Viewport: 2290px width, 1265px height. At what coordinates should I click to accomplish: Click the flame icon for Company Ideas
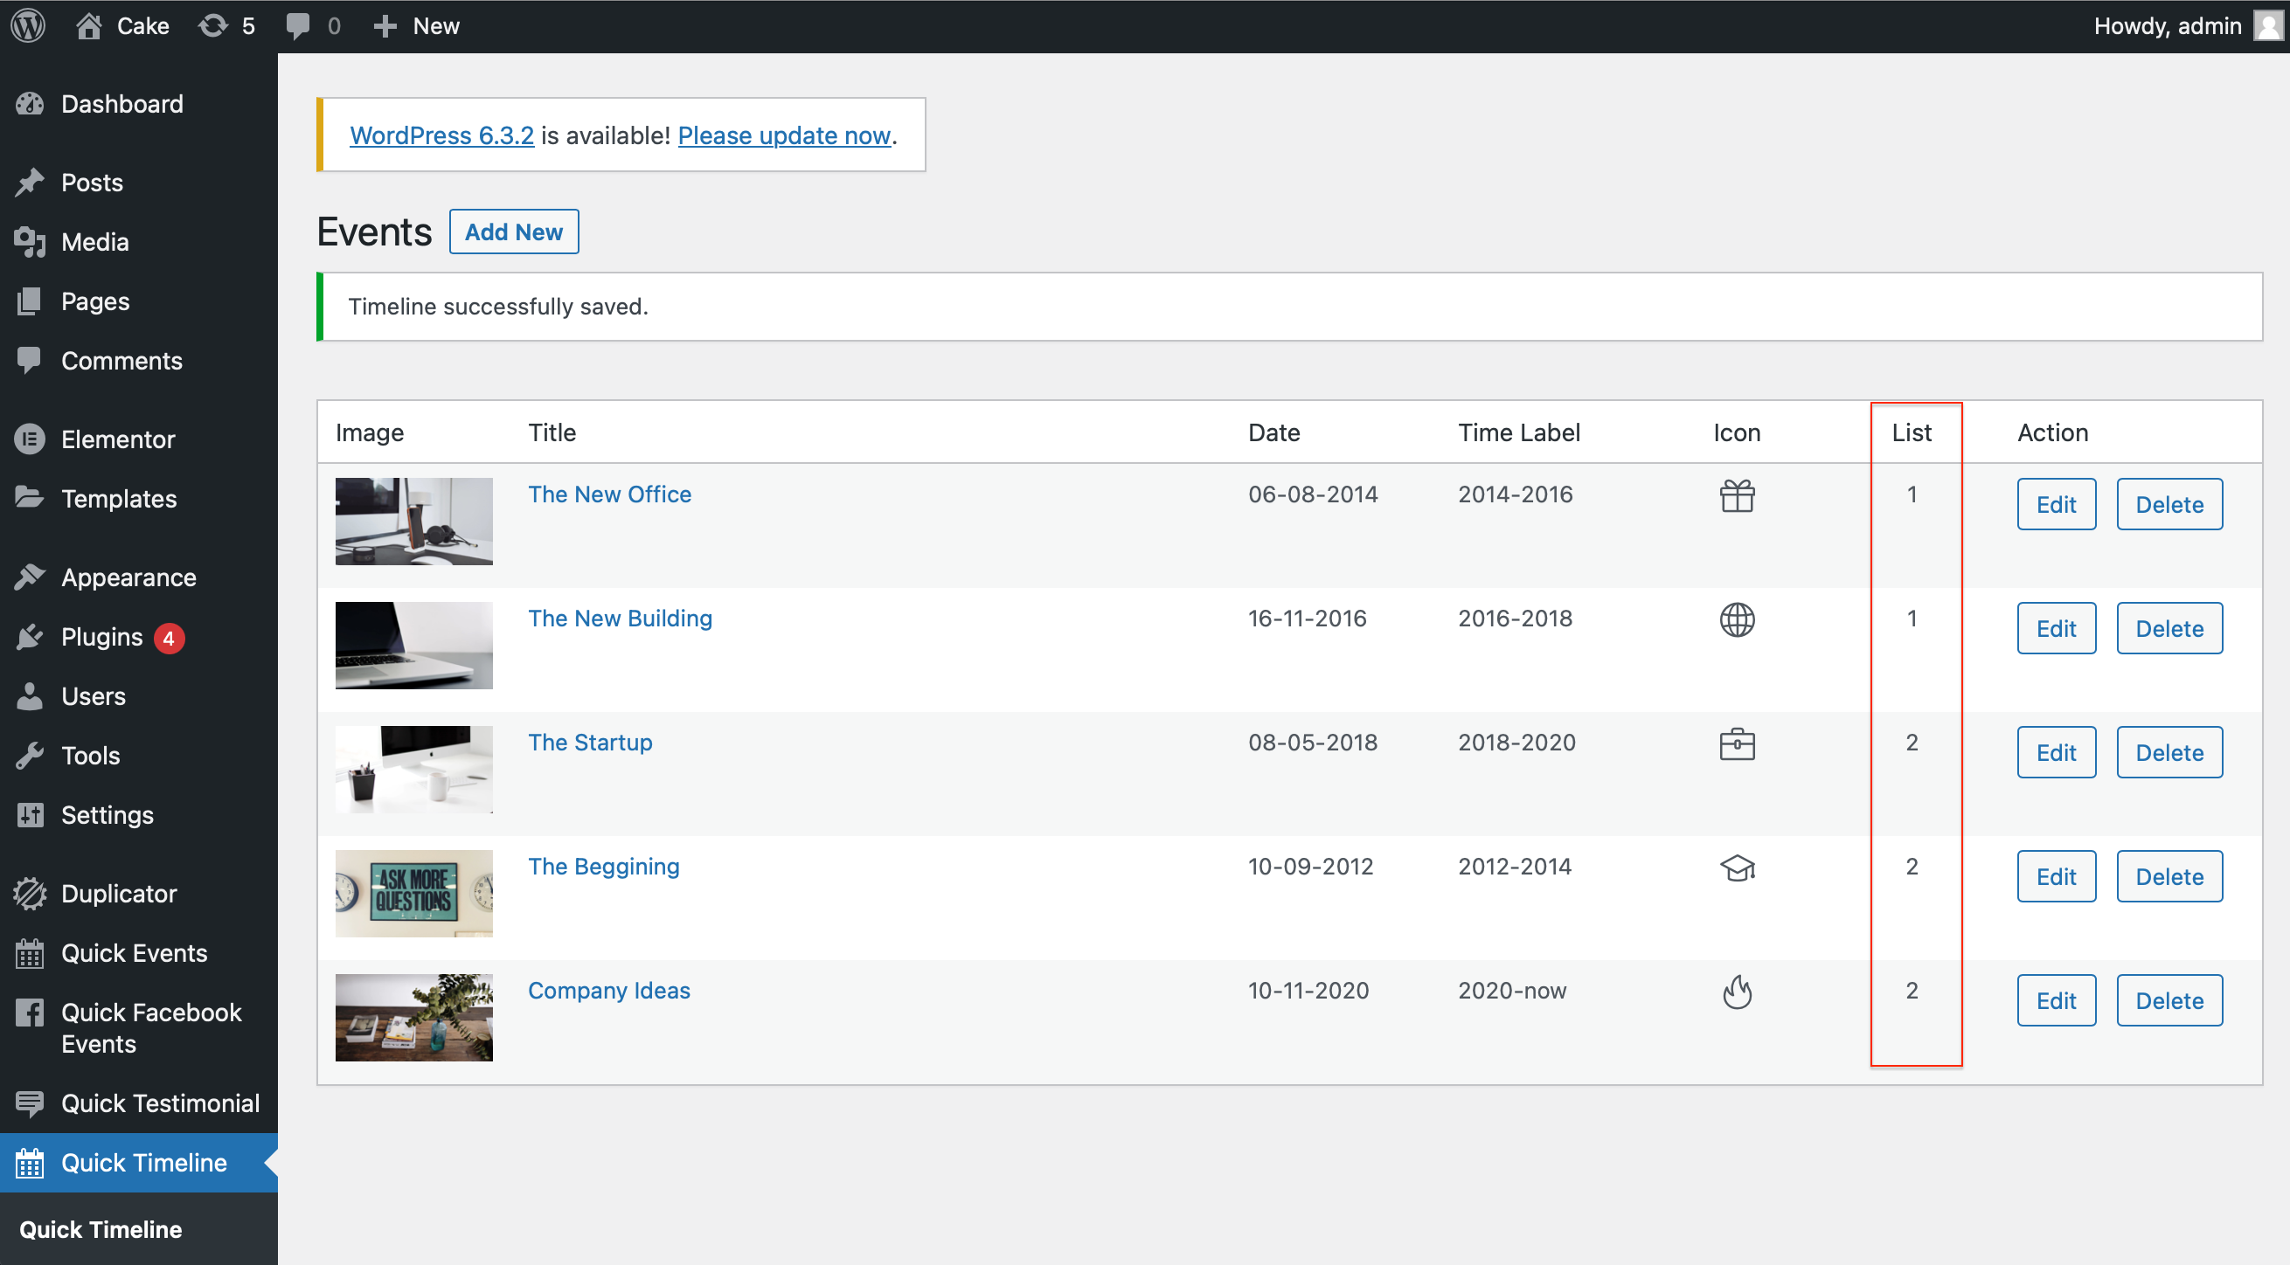click(x=1736, y=992)
